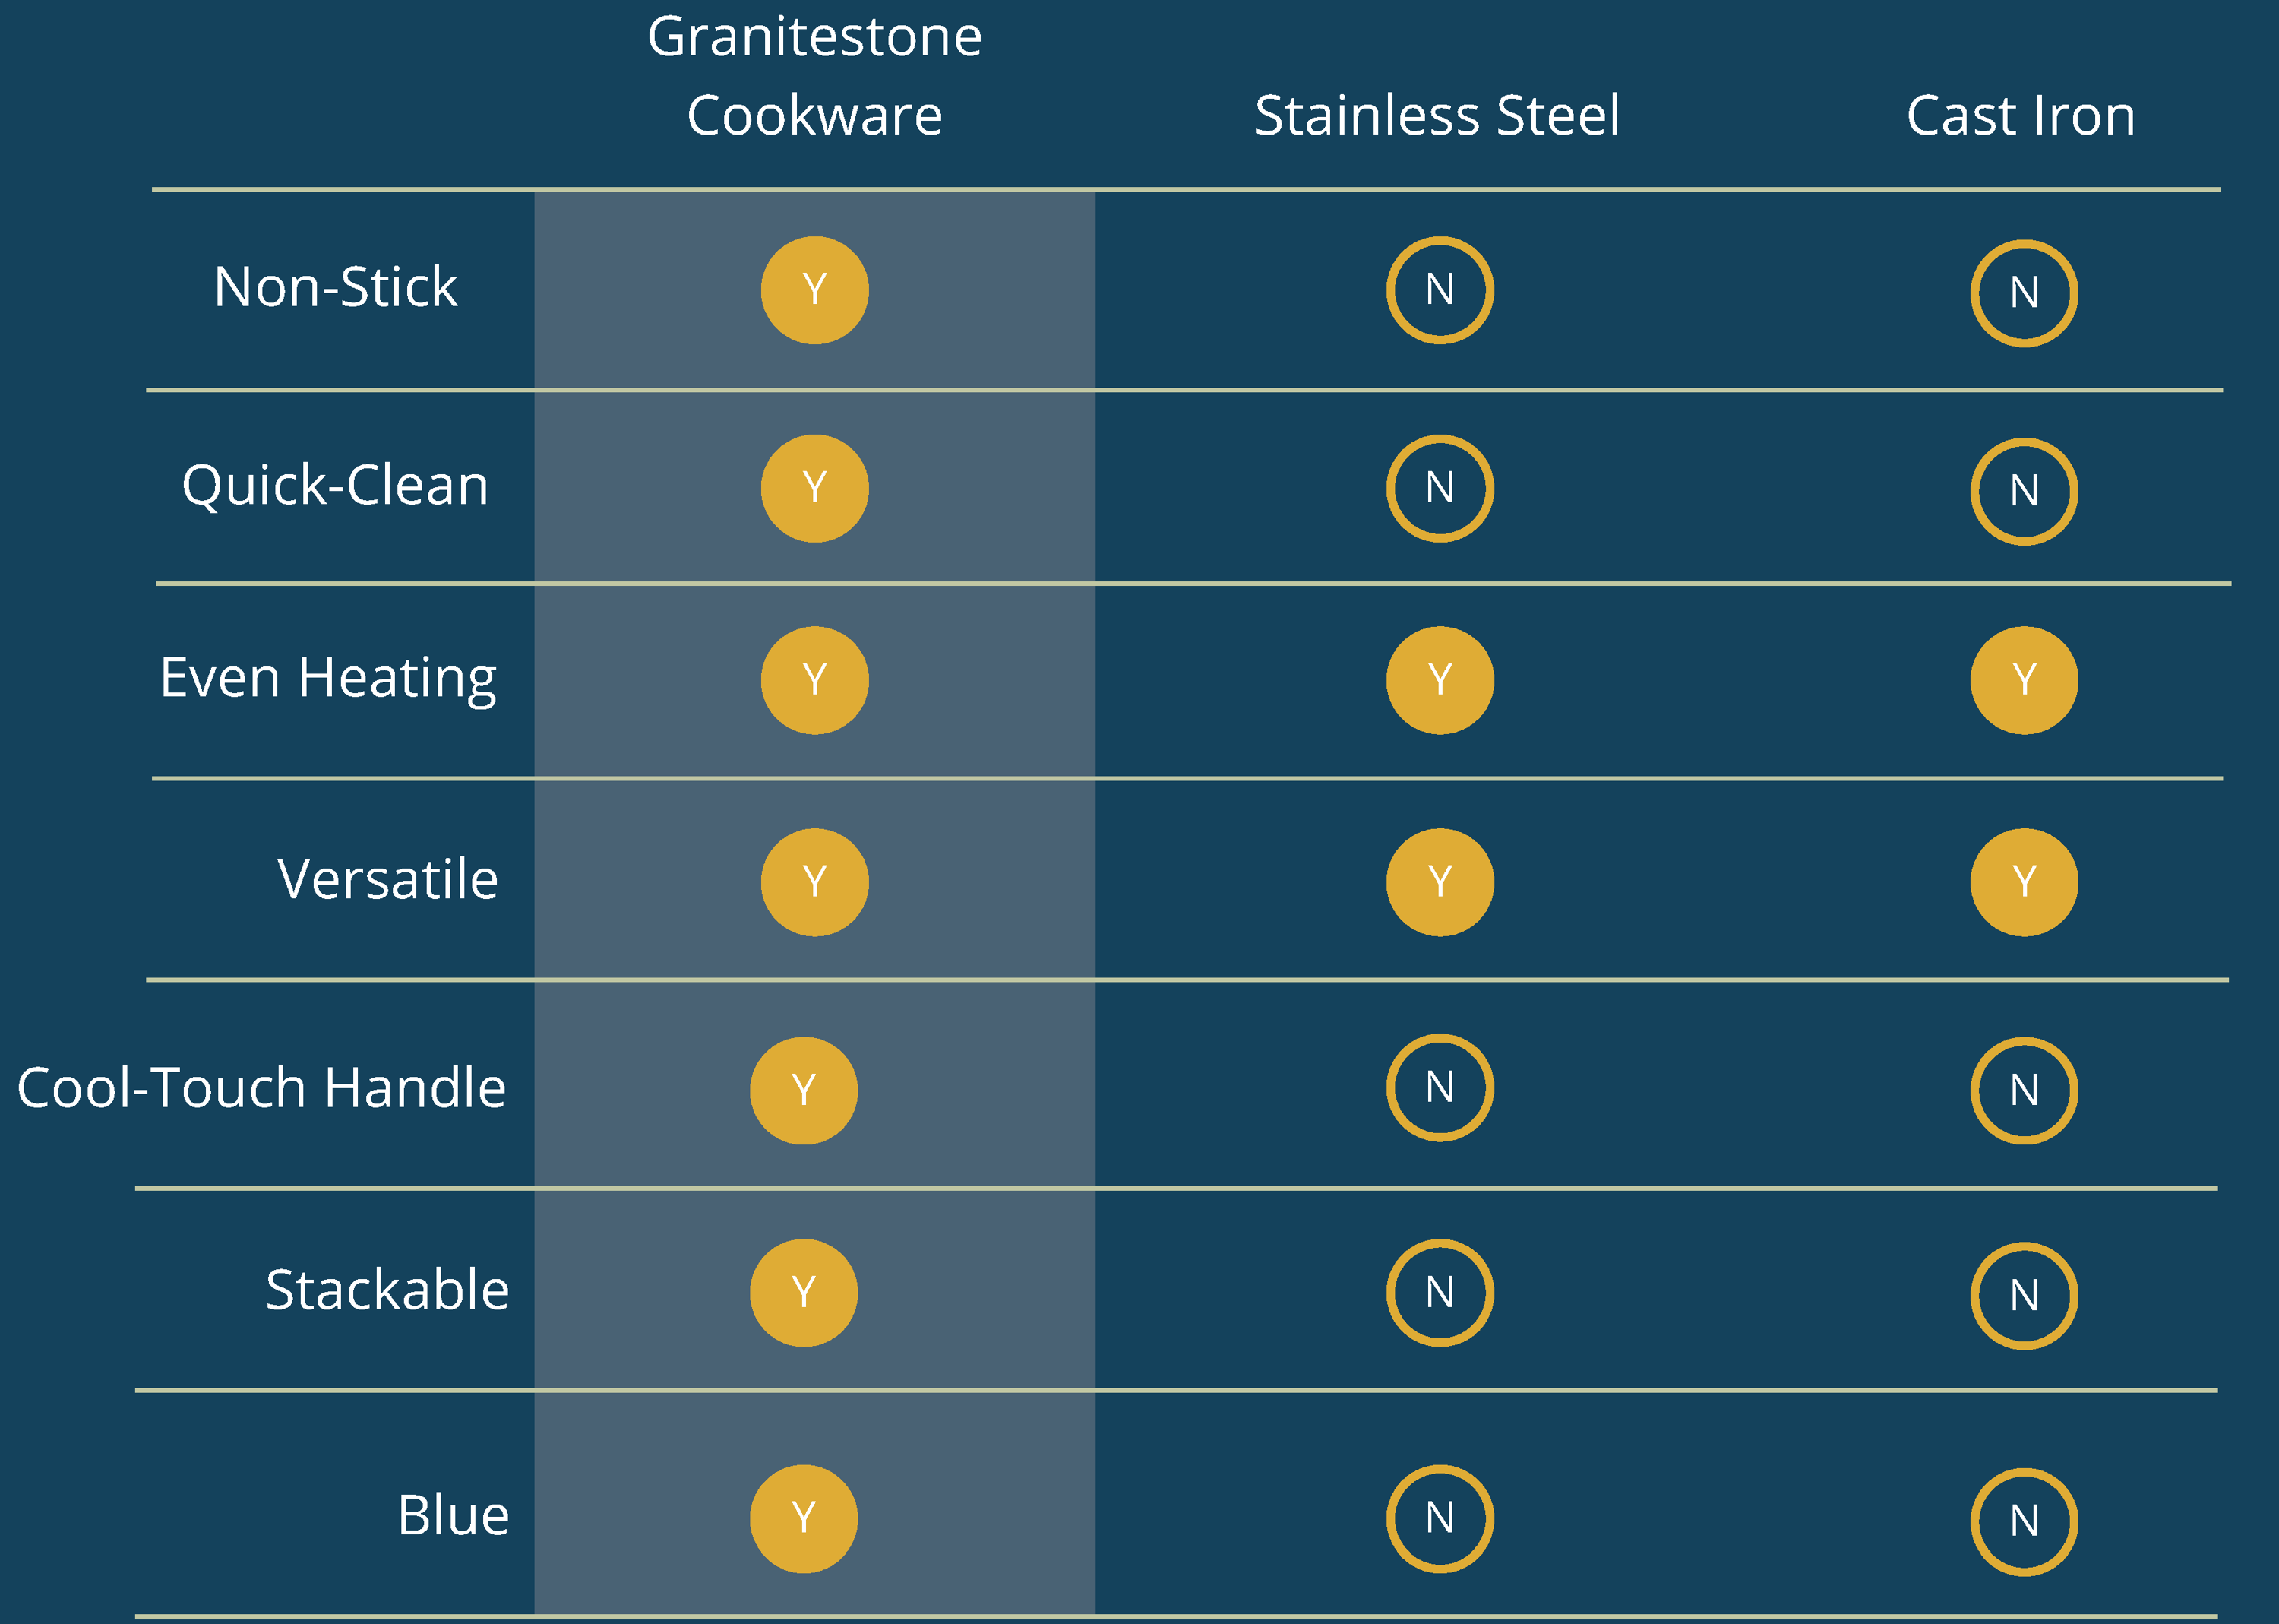Click Cast Iron Quick-Clean N badge
This screenshot has width=2279, height=1624.
(x=2024, y=491)
